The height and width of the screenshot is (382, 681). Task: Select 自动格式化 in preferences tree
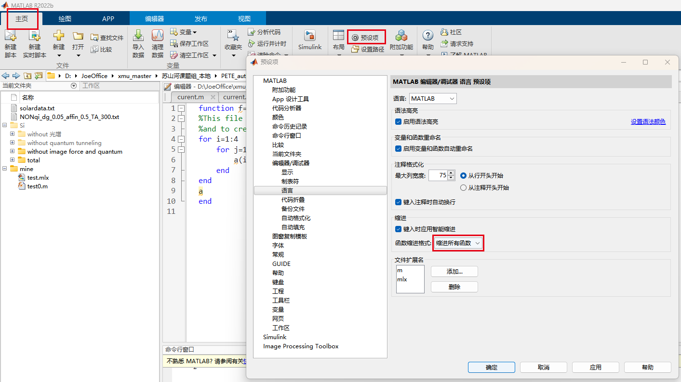(x=296, y=218)
